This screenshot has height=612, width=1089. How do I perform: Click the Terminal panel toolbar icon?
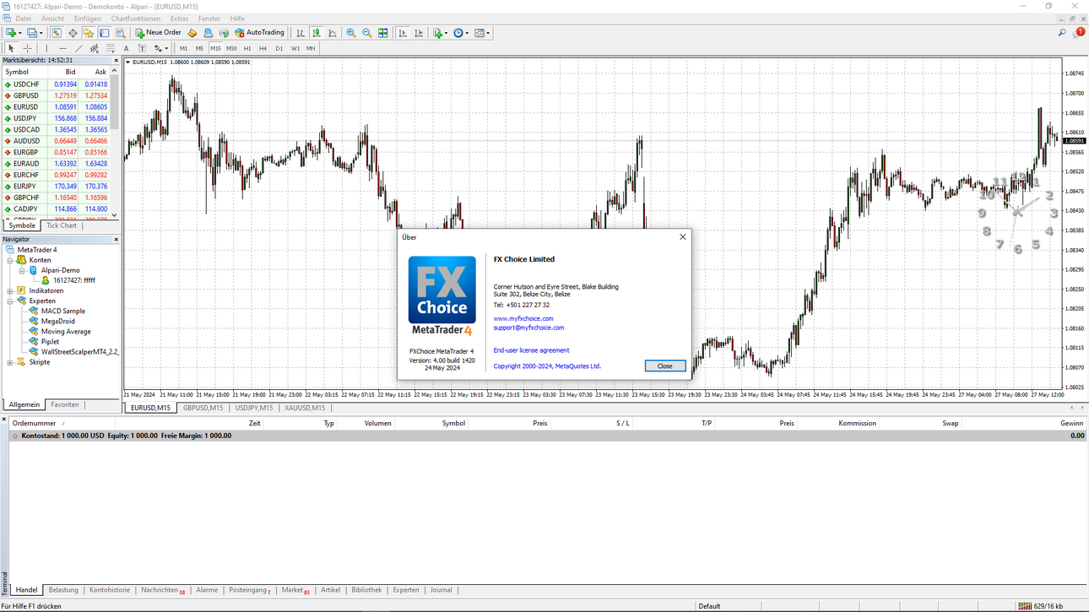pyautogui.click(x=105, y=33)
